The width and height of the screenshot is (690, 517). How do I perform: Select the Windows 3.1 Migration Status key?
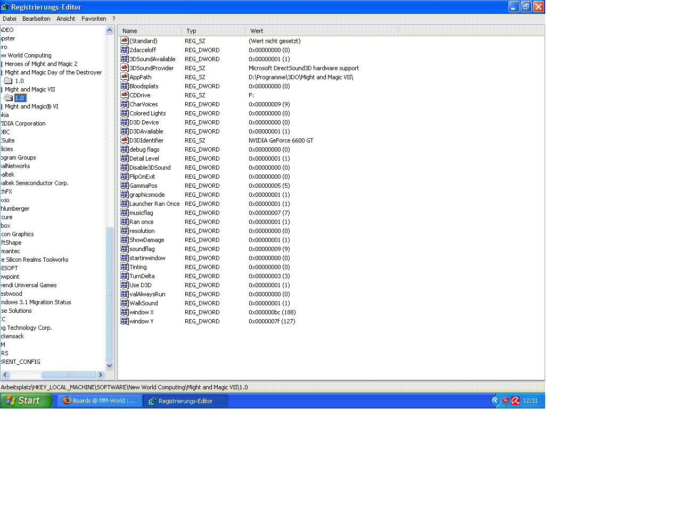coord(36,302)
